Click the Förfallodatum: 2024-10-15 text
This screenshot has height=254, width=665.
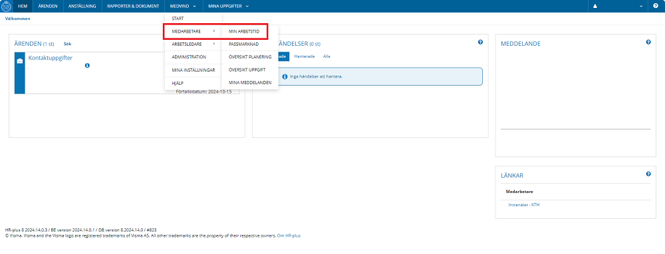203,92
